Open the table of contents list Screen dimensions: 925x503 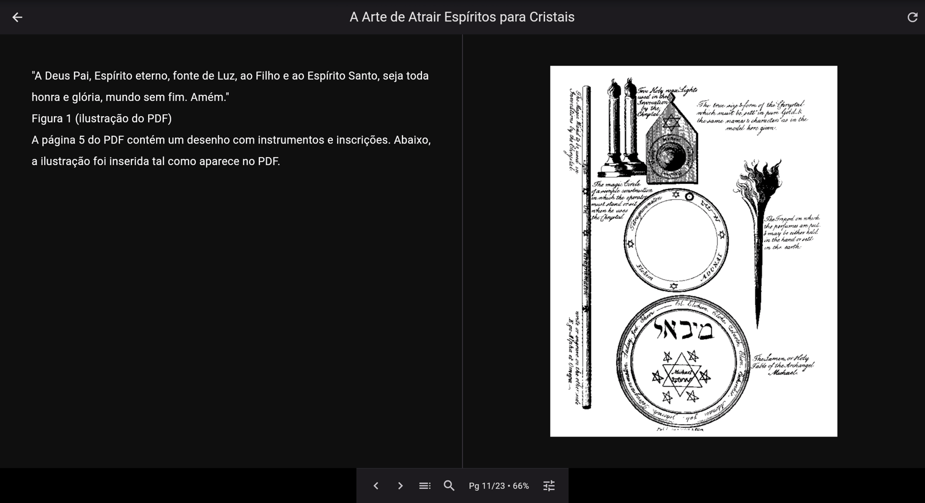pos(425,486)
